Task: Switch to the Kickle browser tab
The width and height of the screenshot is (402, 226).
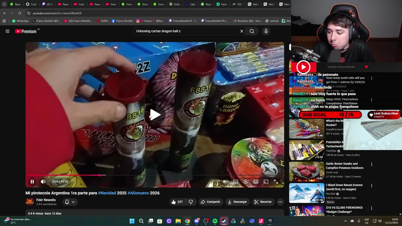Action: tap(175, 4)
